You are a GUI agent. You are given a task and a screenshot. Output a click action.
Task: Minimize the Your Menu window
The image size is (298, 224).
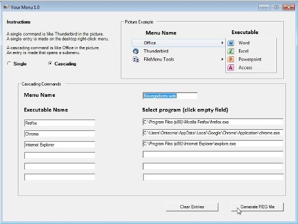(264, 8)
